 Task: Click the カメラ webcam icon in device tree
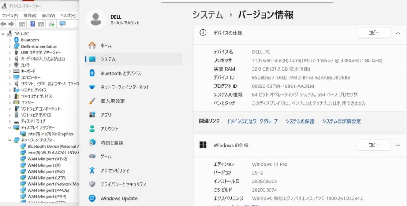click(16, 65)
